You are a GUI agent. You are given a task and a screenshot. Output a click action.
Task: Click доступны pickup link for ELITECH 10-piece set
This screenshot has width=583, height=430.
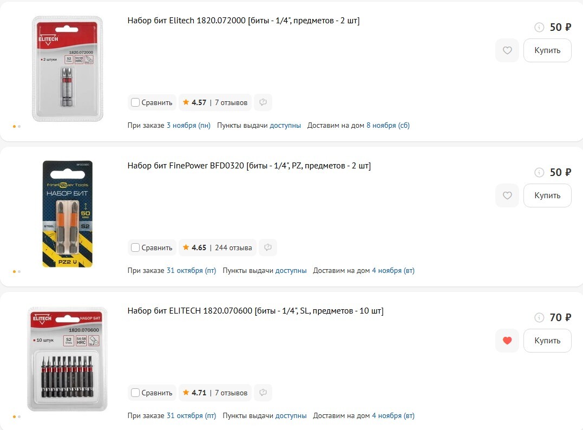tap(291, 415)
